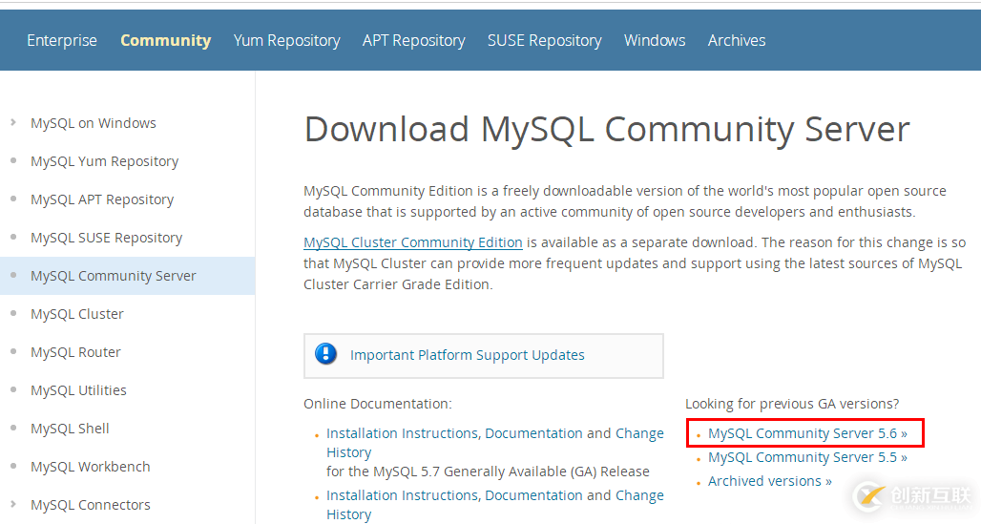
Task: Switch to Yum Repository tab
Action: [286, 41]
